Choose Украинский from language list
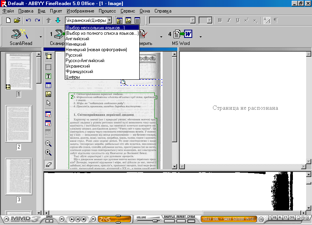The height and width of the screenshot is (225, 312). [x=102, y=66]
